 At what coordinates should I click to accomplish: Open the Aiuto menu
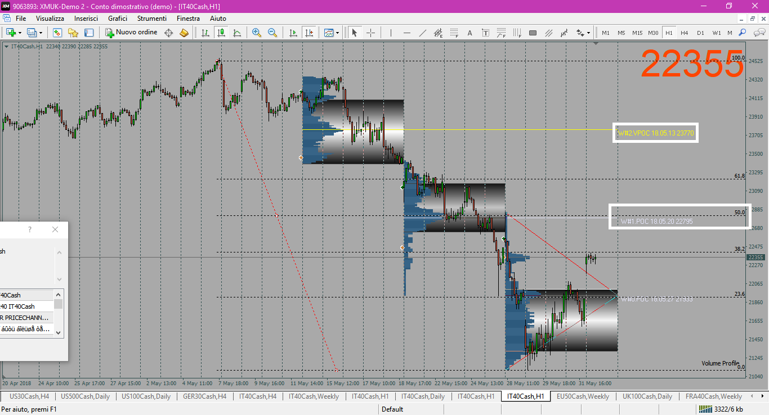(218, 19)
